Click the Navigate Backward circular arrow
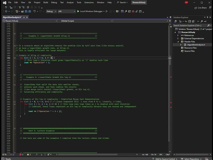Image resolution: width=213 pixels, height=160 pixels. click(6, 11)
